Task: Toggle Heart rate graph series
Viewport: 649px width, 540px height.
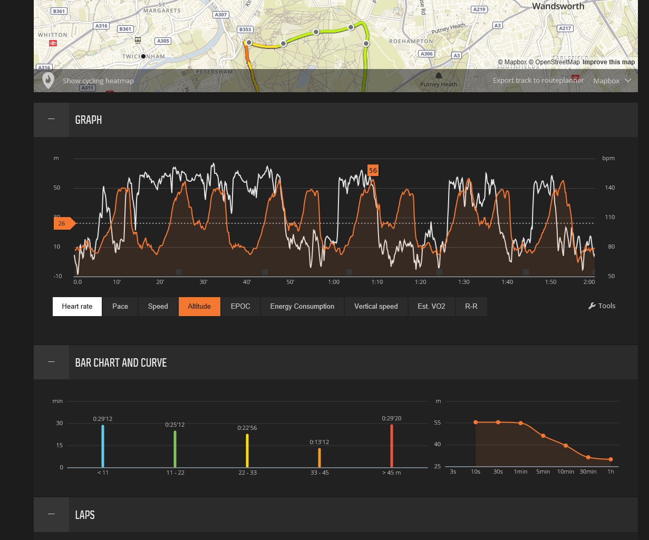Action: [x=77, y=306]
